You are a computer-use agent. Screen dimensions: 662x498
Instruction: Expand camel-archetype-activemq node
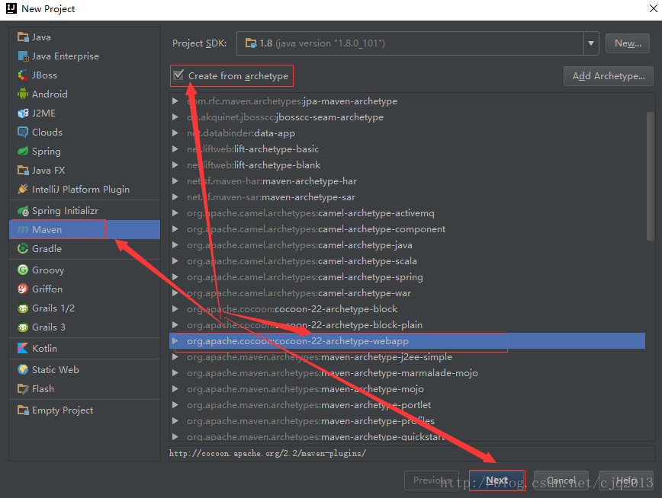(175, 213)
